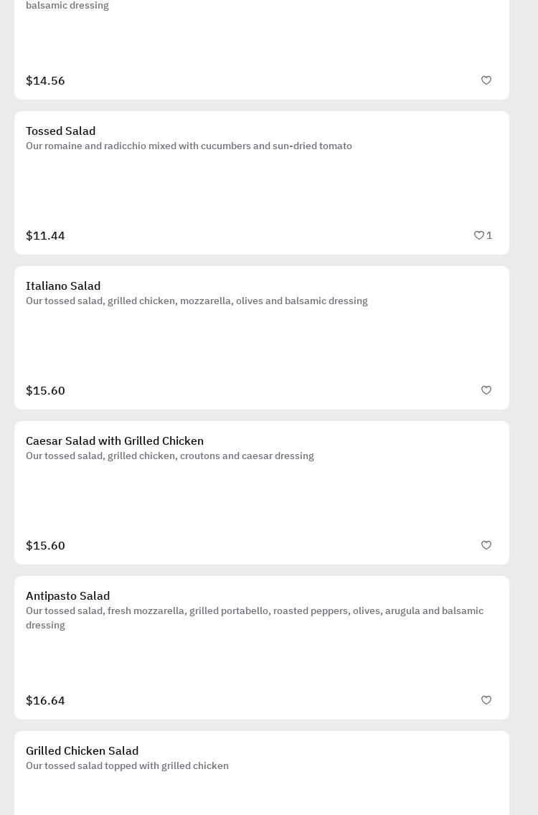Click the Caesar Salad $15.60 price
Image resolution: width=538 pixels, height=815 pixels.
coord(45,546)
